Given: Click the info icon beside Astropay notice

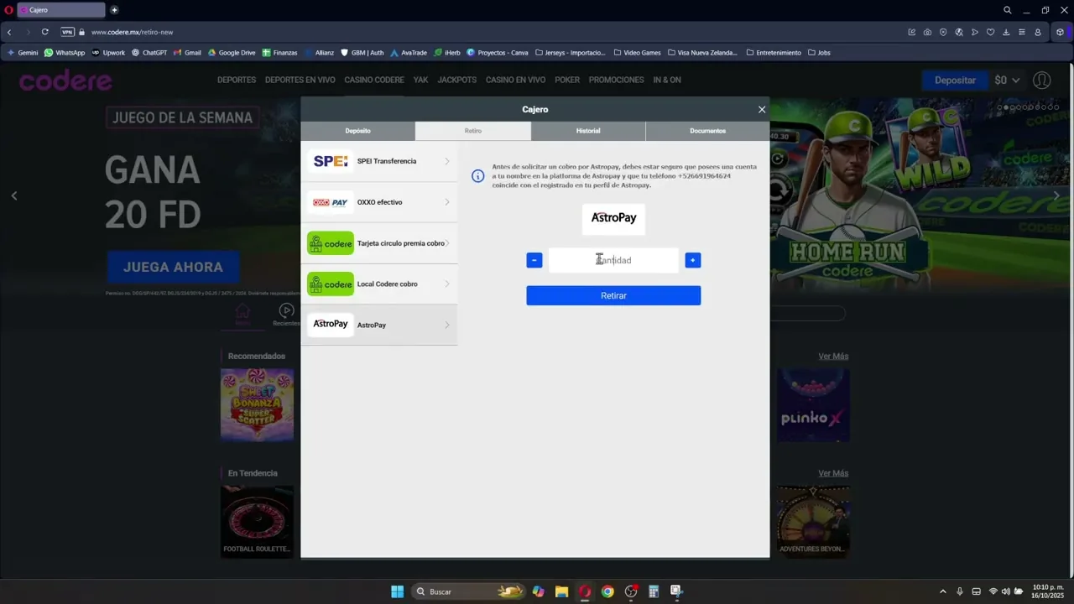Looking at the screenshot, I should tap(478, 176).
